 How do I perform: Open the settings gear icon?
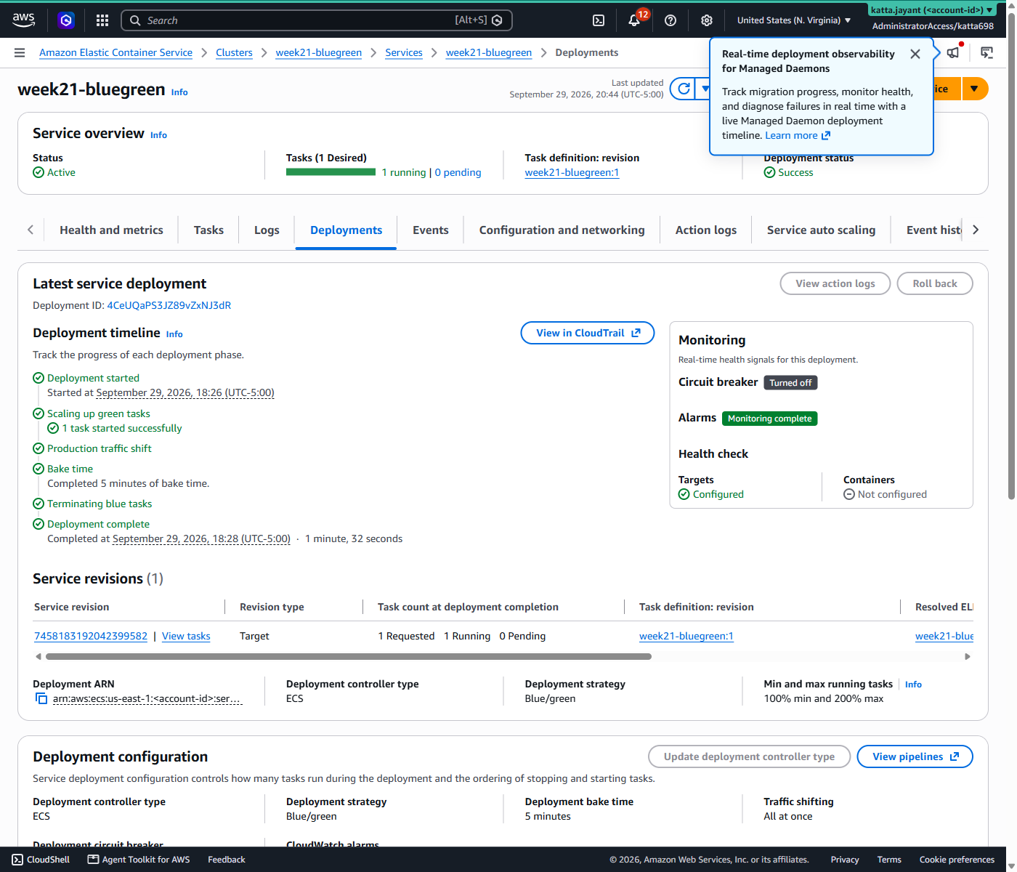(707, 20)
